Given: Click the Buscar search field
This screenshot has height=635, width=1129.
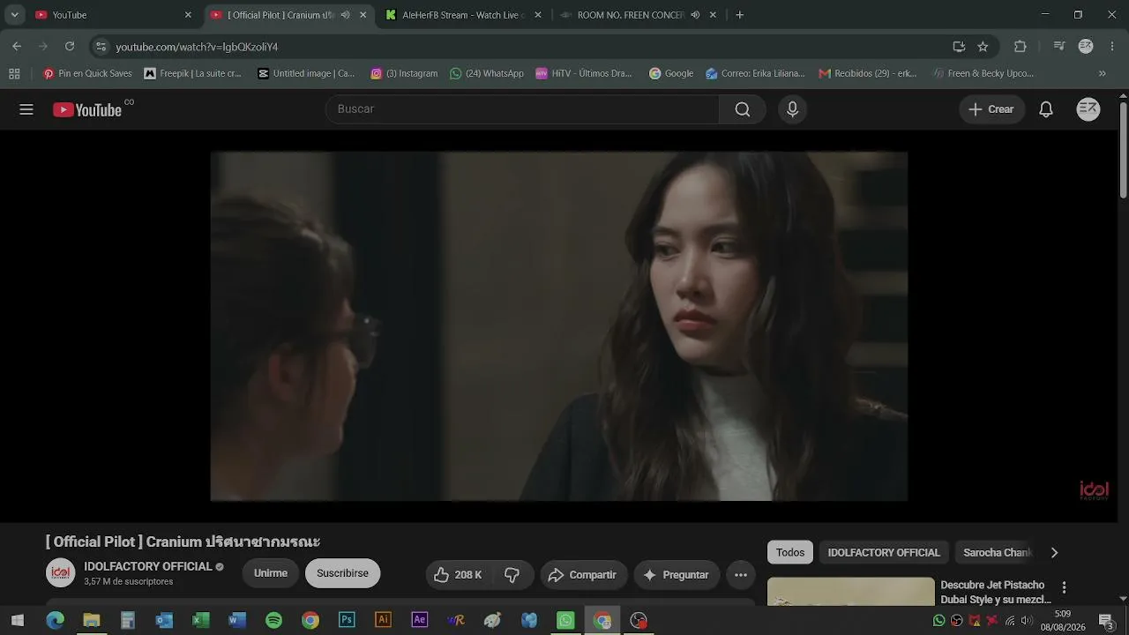Looking at the screenshot, I should tap(523, 109).
